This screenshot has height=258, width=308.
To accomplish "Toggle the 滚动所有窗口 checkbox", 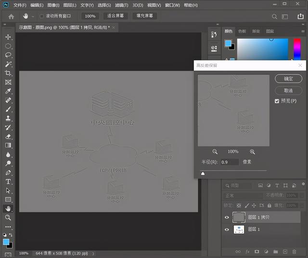I will (42, 16).
